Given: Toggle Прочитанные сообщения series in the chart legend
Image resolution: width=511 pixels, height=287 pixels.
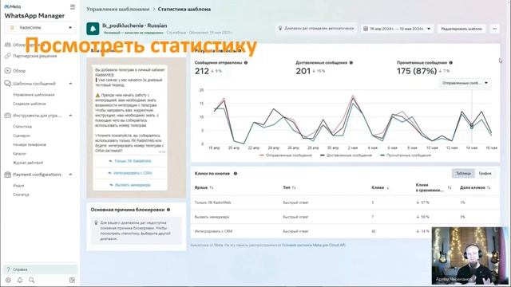Looking at the screenshot, I should coord(406,155).
